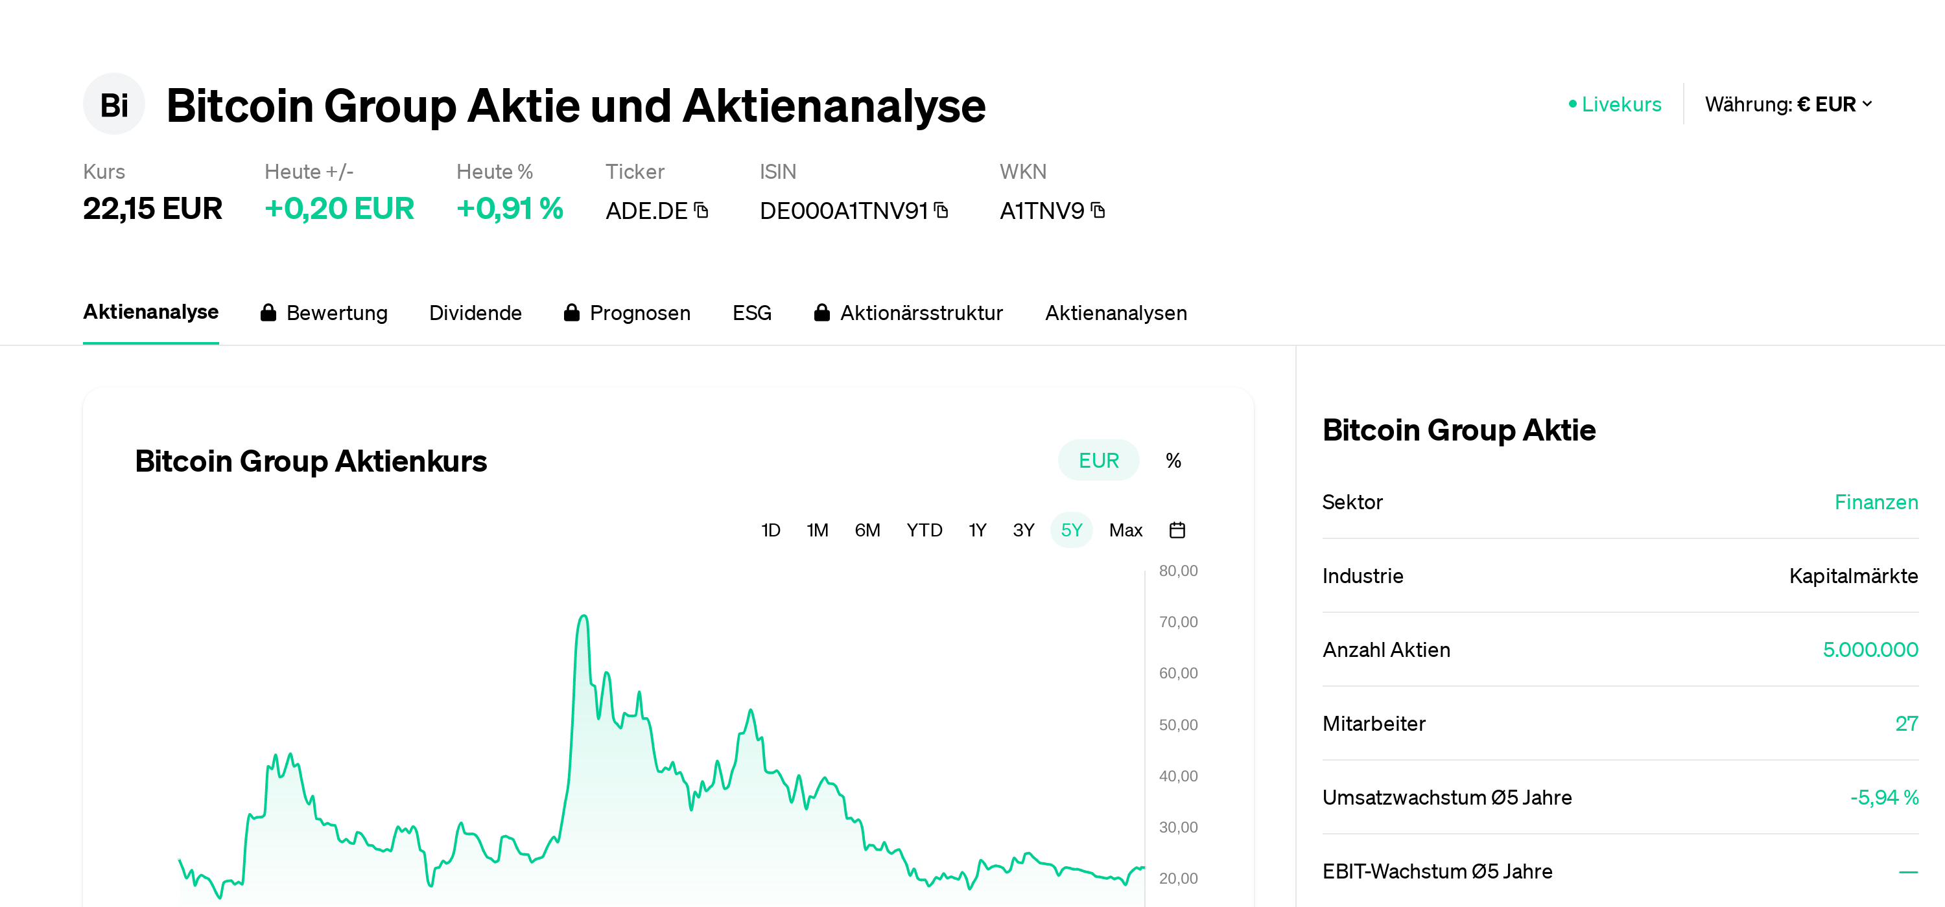Select the 1Y chart time range
1945x907 pixels.
tap(976, 530)
